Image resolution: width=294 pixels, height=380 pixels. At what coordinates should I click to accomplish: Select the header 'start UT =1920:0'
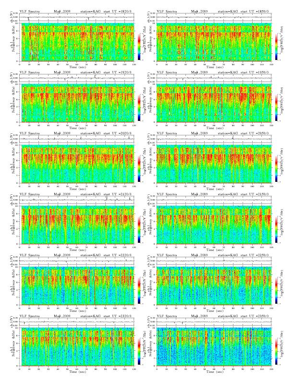pyautogui.click(x=117, y=72)
